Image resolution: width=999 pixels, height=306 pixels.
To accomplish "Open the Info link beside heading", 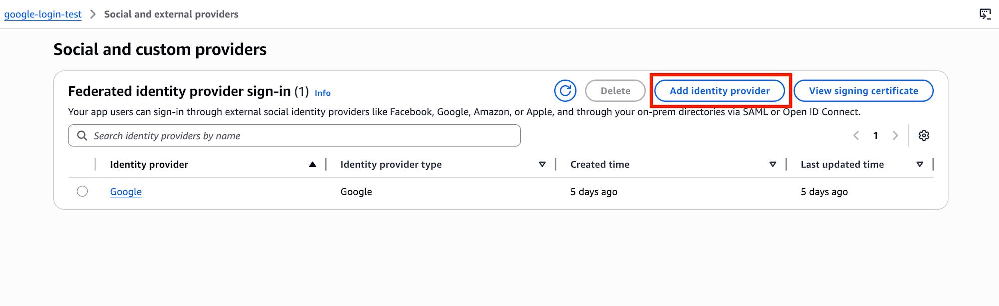I will (322, 93).
